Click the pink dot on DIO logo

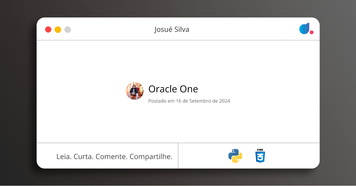coord(311,32)
